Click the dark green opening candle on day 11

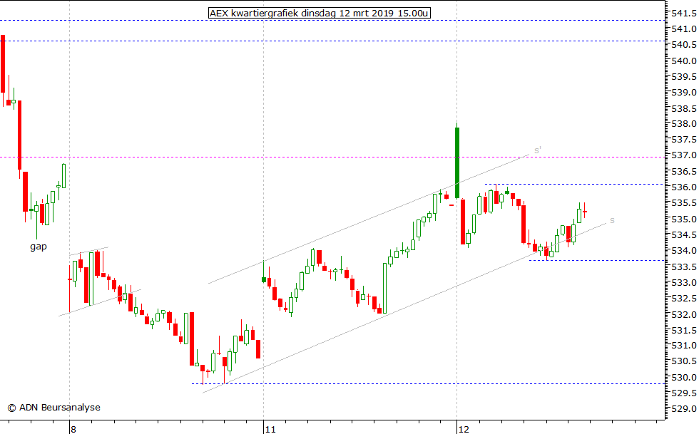(x=263, y=279)
